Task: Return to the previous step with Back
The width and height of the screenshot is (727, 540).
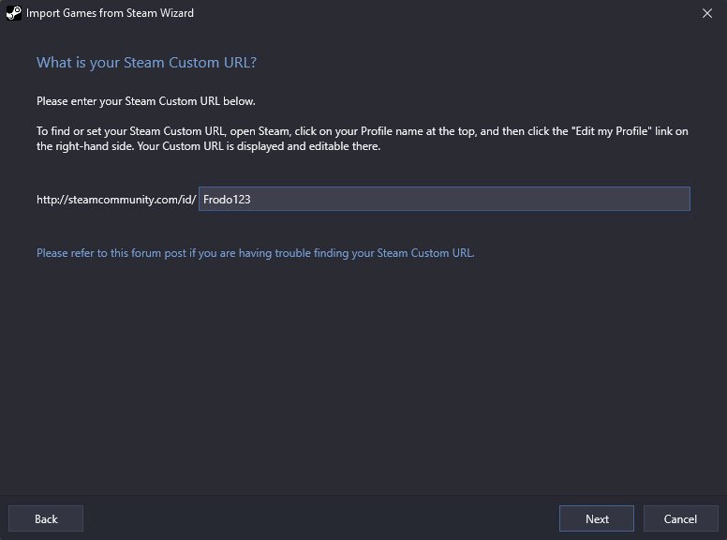Action: tap(46, 518)
